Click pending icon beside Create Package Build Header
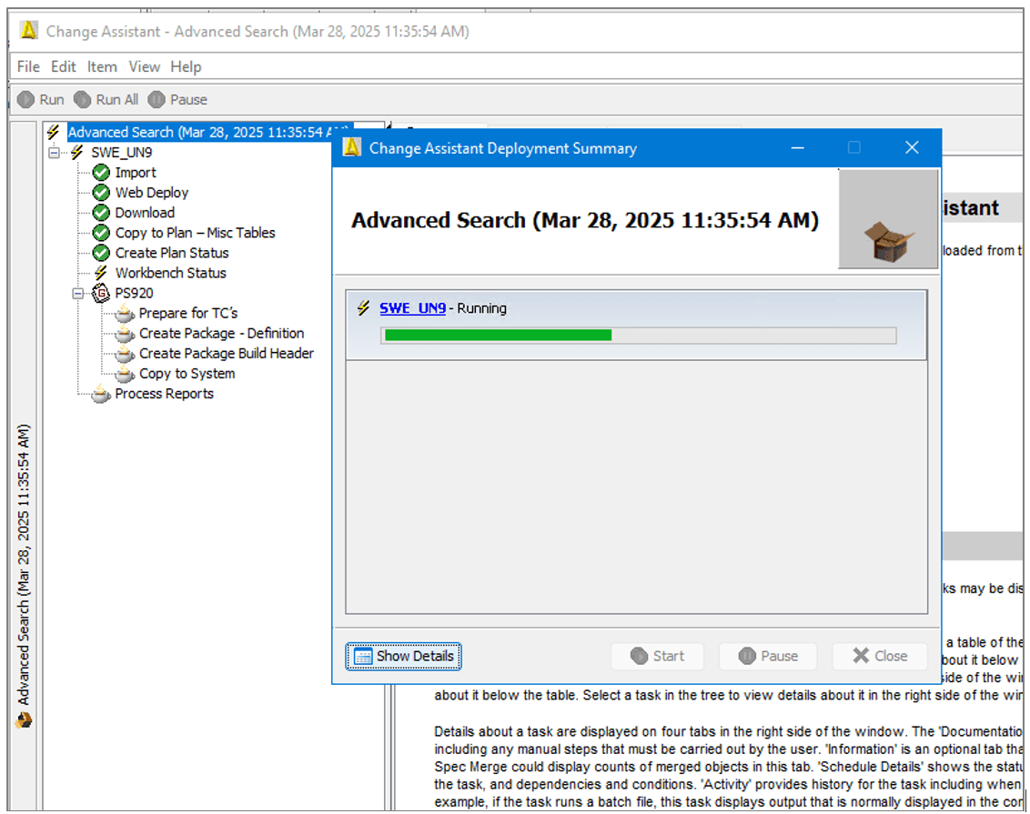Screen dimensions: 1030x814 [125, 355]
